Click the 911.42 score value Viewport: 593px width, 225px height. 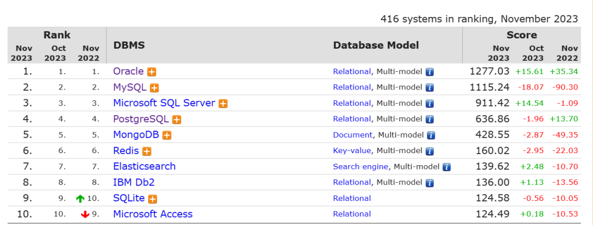pyautogui.click(x=493, y=103)
